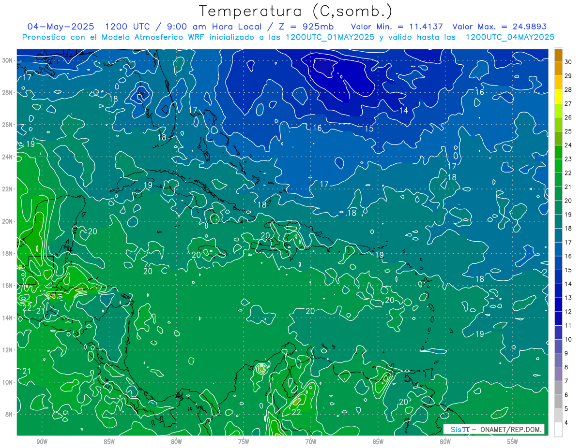Click the yellow swatch between colorbar 27 and 28
581x448 pixels.
558,97
